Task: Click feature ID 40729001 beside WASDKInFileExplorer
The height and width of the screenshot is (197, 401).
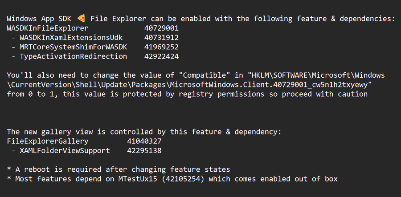Action: (162, 28)
